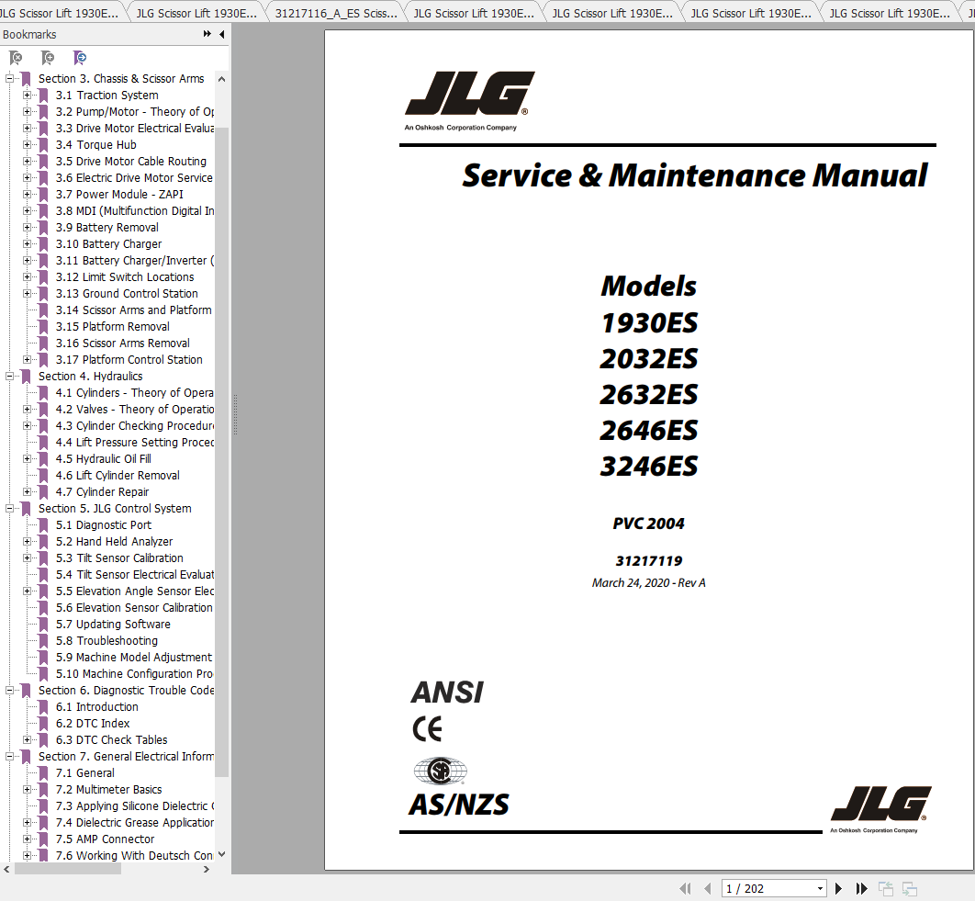Expand the 6.3 DTC Check Tables bookmark
This screenshot has width=975, height=901.
click(x=27, y=740)
